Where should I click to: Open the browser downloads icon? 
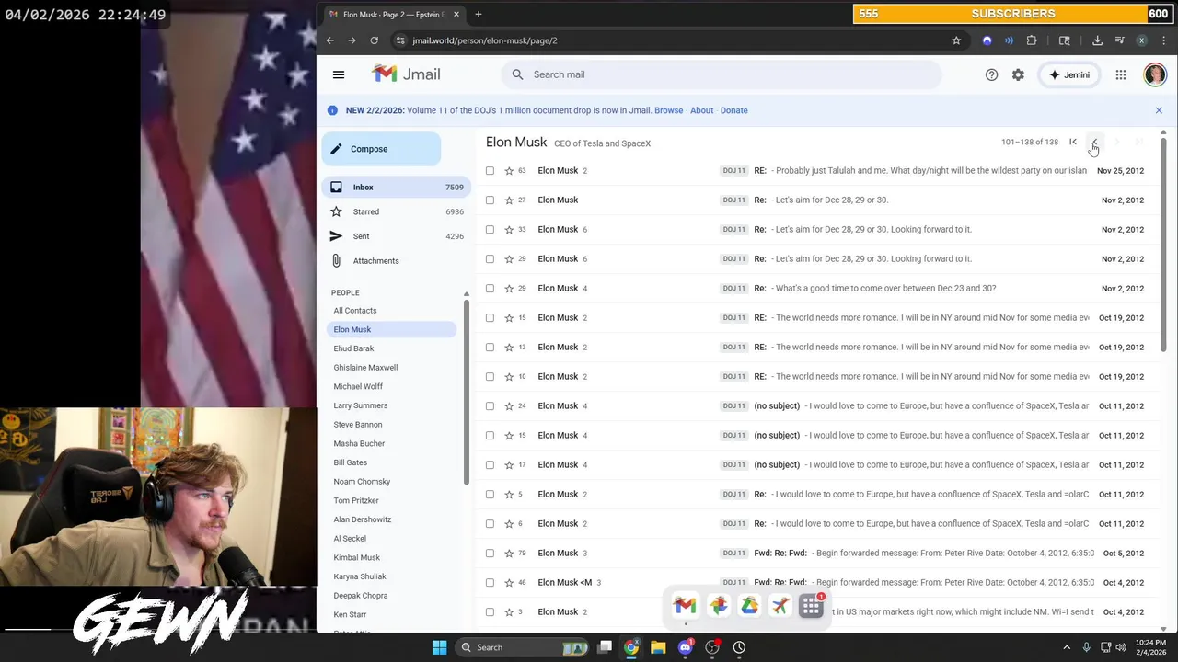click(1097, 40)
